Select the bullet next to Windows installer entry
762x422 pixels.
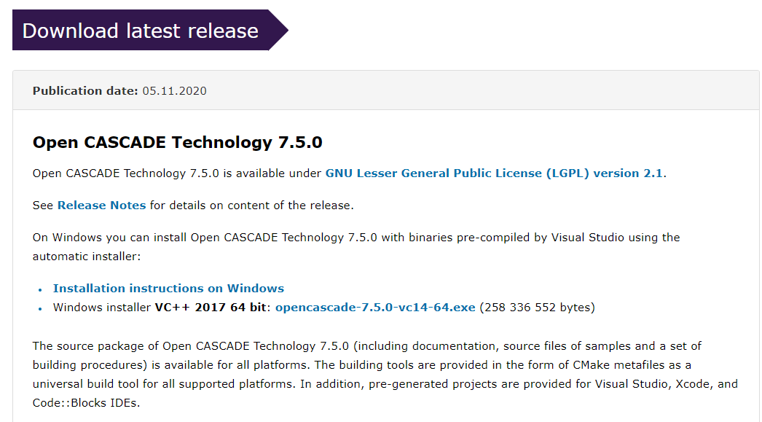39,308
